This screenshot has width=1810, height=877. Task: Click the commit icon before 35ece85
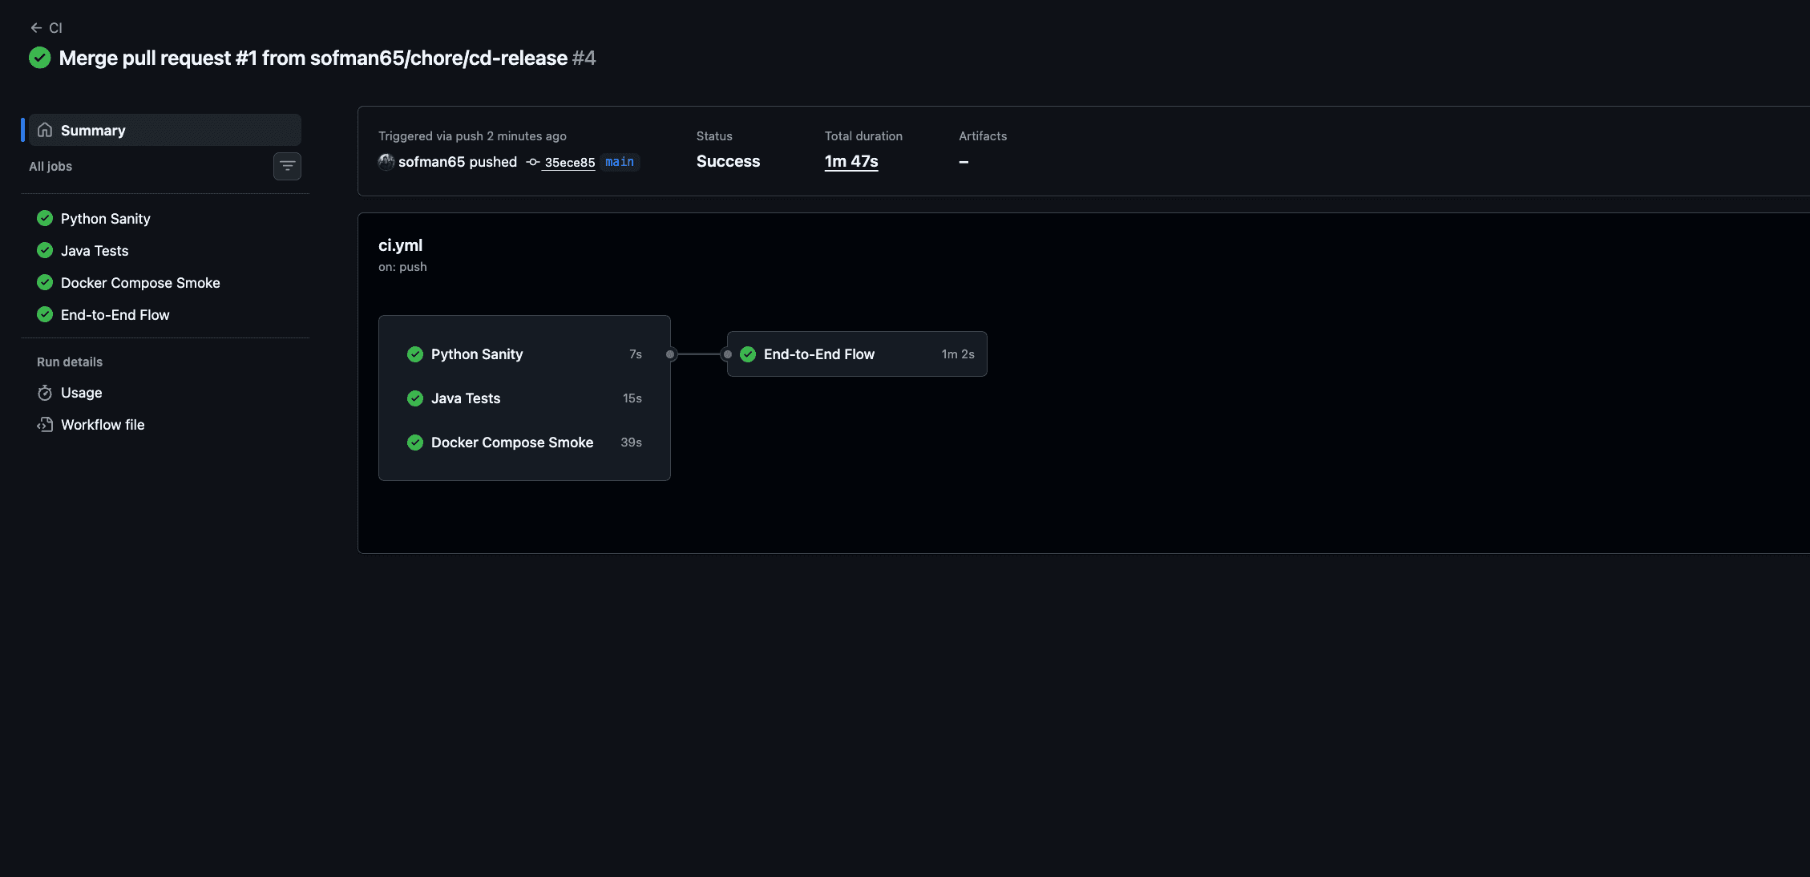pyautogui.click(x=533, y=162)
